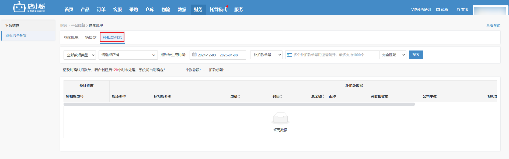The width and height of the screenshot is (509, 159).
Task: Click the user account area at top right
Action: [x=490, y=10]
